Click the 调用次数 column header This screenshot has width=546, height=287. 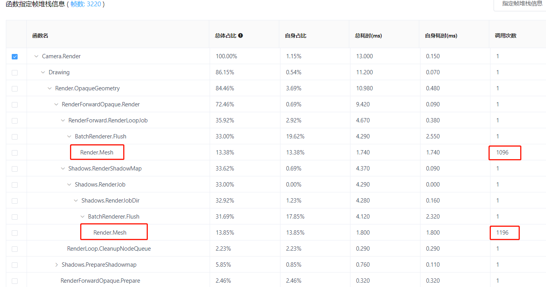pyautogui.click(x=506, y=36)
